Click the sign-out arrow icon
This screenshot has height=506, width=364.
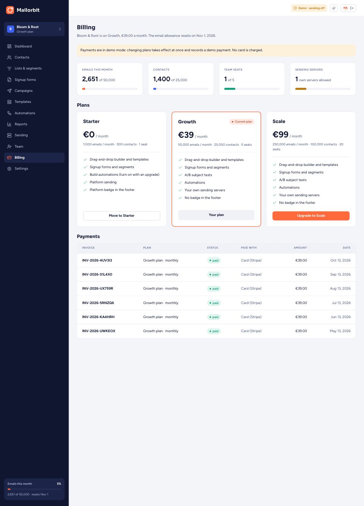pos(352,8)
